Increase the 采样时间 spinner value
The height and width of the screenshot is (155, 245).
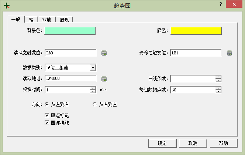click(93, 88)
